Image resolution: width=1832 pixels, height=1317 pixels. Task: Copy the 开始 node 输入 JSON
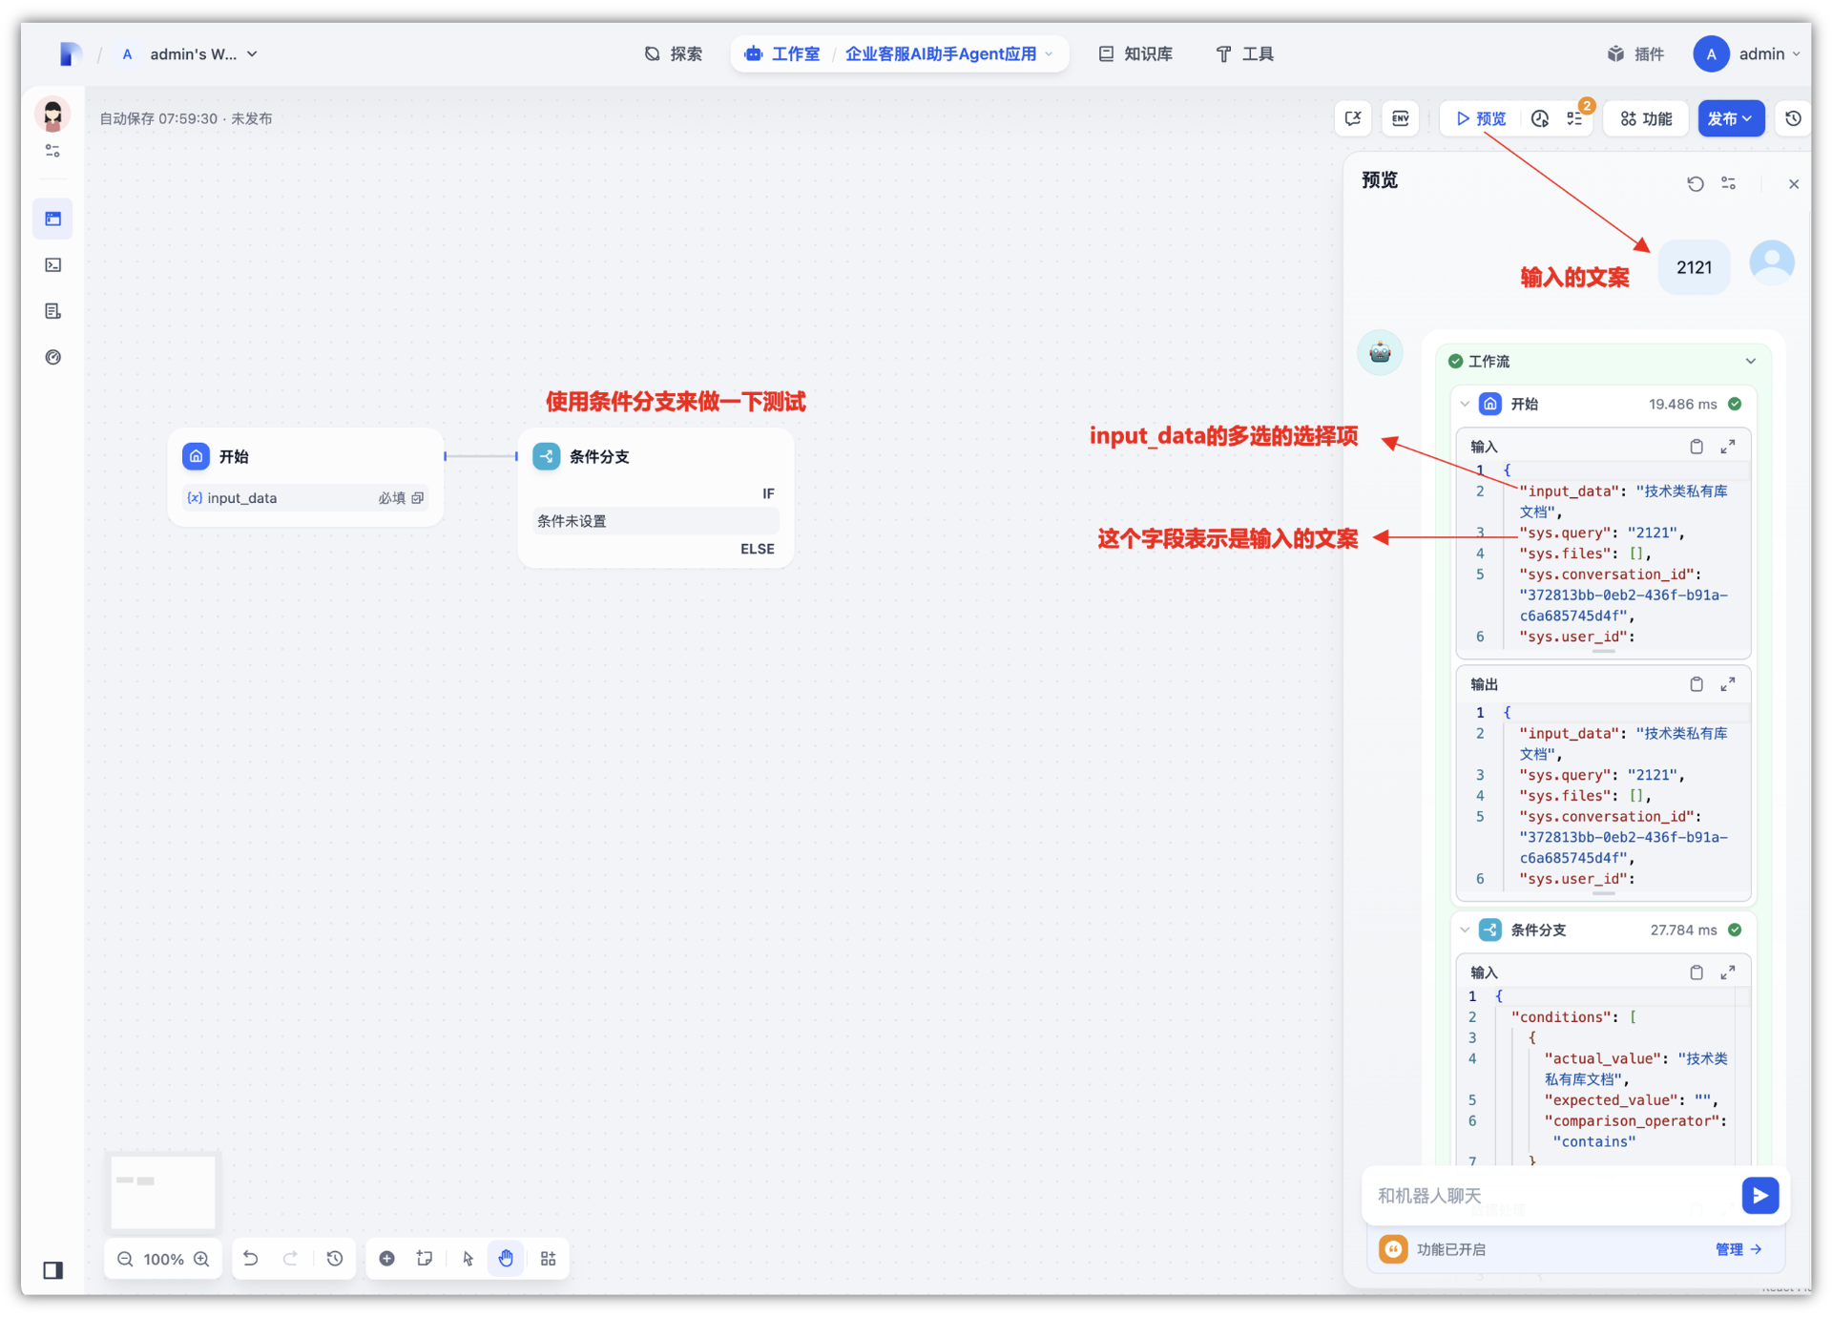coord(1696,447)
